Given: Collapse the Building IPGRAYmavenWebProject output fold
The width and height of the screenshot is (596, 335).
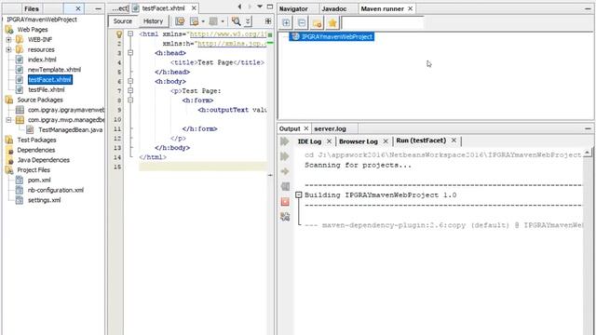Looking at the screenshot, I should pos(299,194).
